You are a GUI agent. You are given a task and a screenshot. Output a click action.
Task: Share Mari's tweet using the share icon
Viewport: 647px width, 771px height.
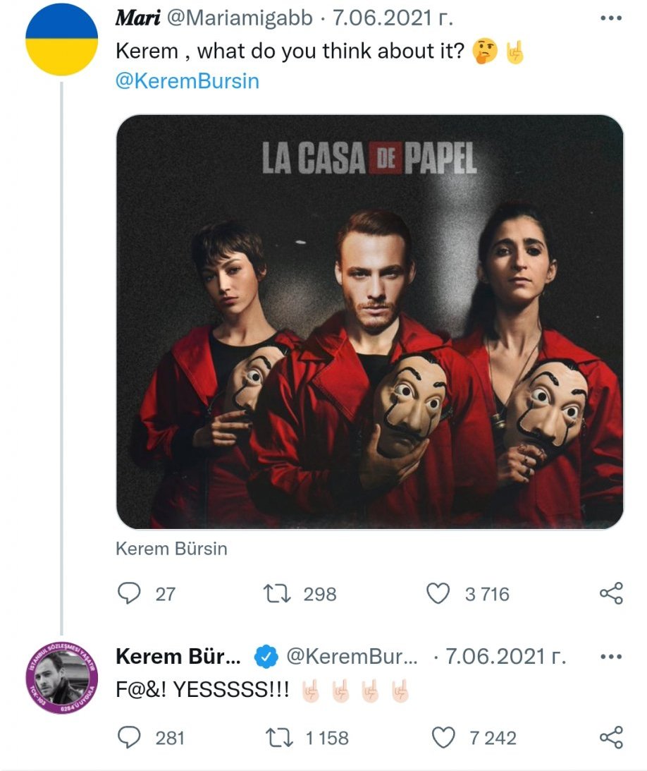coord(610,594)
